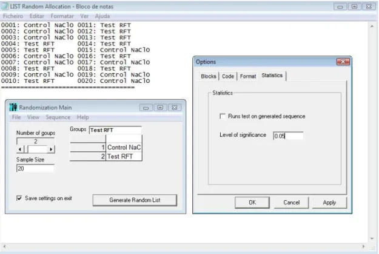
Task: Click the Level of significance field
Action: 288,136
